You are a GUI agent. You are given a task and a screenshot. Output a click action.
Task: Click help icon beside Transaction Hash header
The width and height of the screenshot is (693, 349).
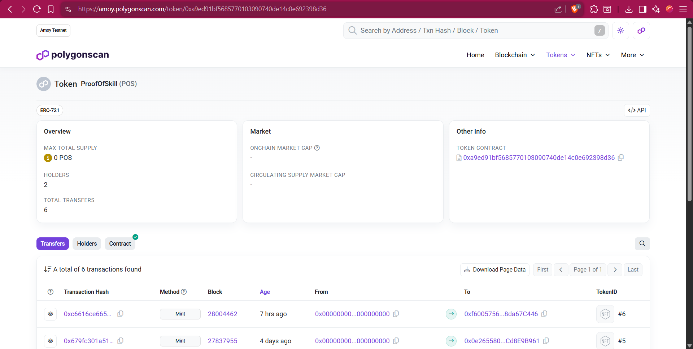(x=51, y=292)
